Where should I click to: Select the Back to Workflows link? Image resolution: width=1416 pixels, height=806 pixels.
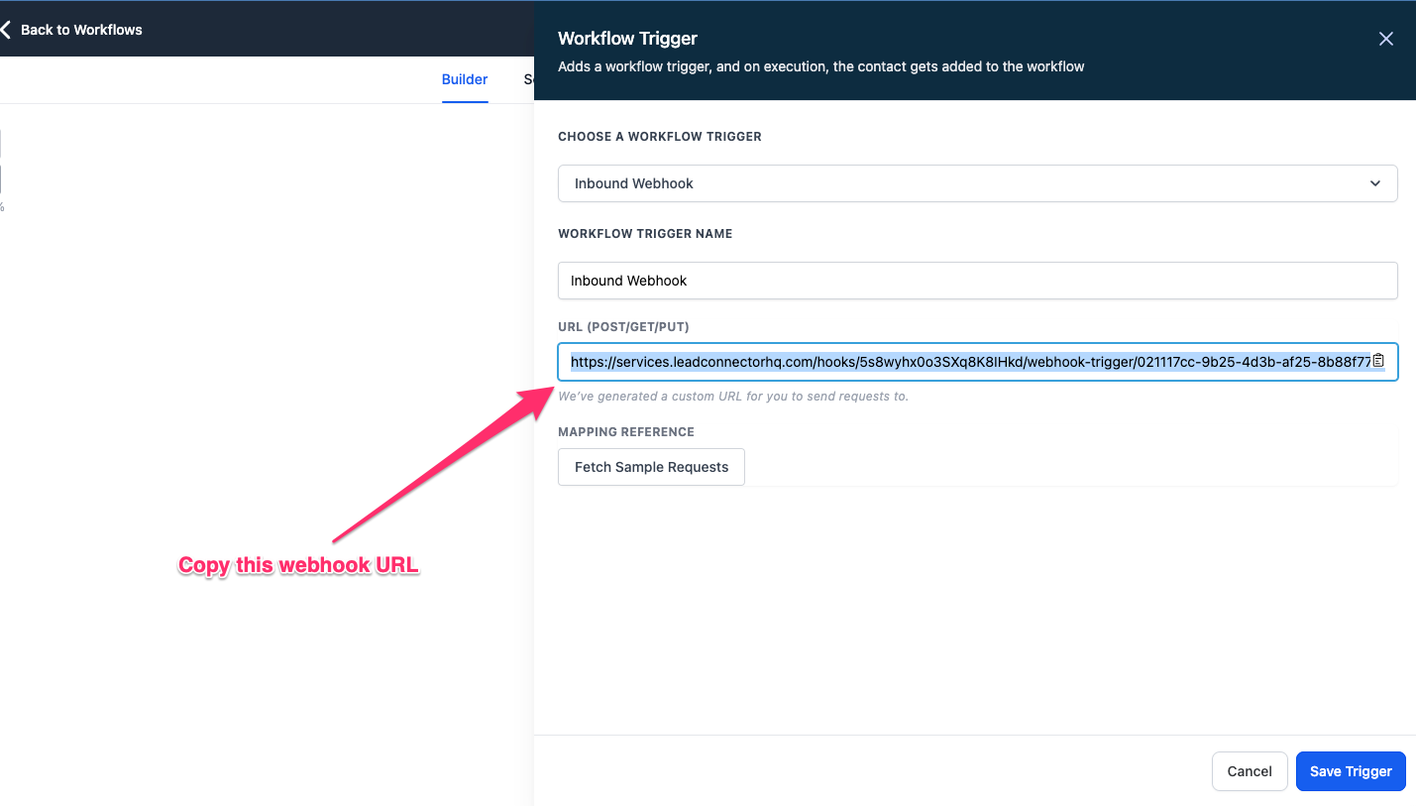(80, 29)
